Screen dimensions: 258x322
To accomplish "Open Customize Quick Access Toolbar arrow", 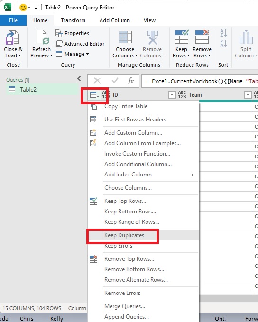I will pos(36,8).
